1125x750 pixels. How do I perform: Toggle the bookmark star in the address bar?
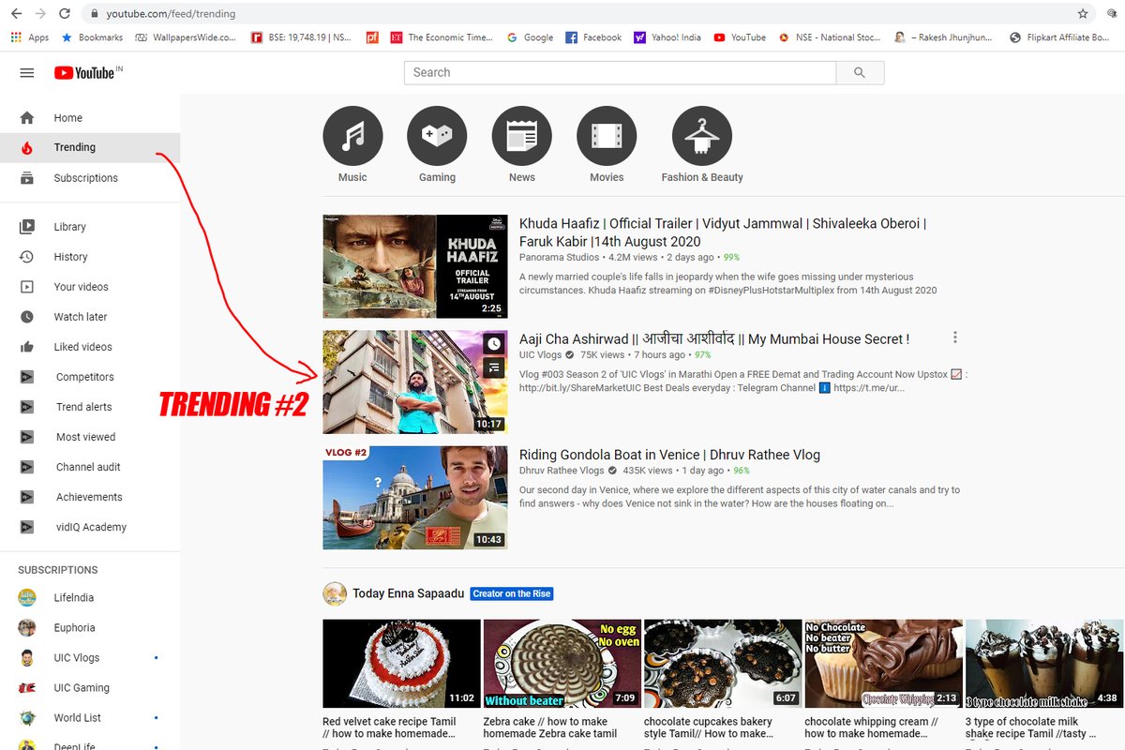1083,15
